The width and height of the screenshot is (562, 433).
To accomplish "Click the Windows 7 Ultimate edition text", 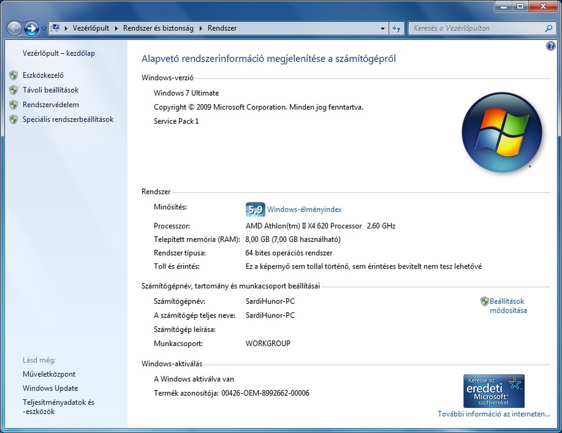I will coord(186,93).
